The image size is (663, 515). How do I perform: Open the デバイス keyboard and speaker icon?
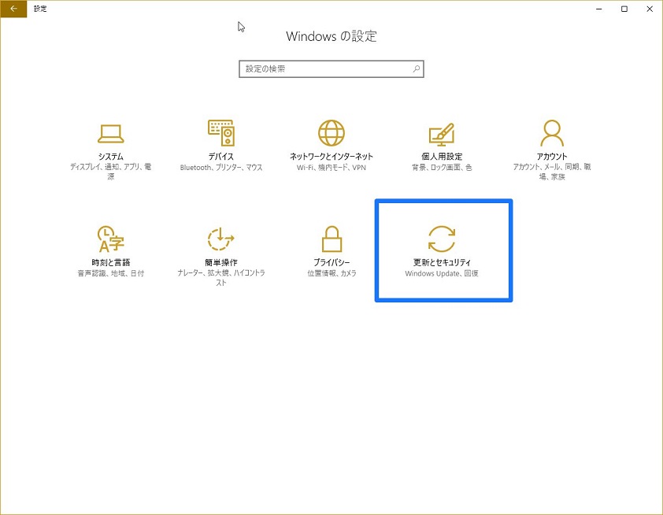point(221,133)
